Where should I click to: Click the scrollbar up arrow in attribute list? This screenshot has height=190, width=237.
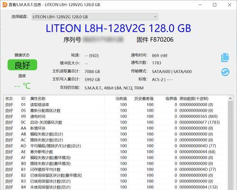230,98
